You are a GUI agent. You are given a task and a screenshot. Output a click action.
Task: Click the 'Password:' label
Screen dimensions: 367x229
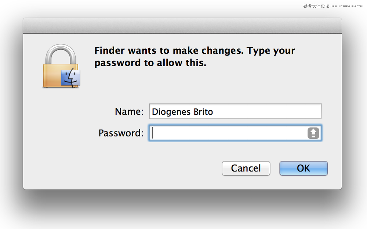(x=121, y=133)
